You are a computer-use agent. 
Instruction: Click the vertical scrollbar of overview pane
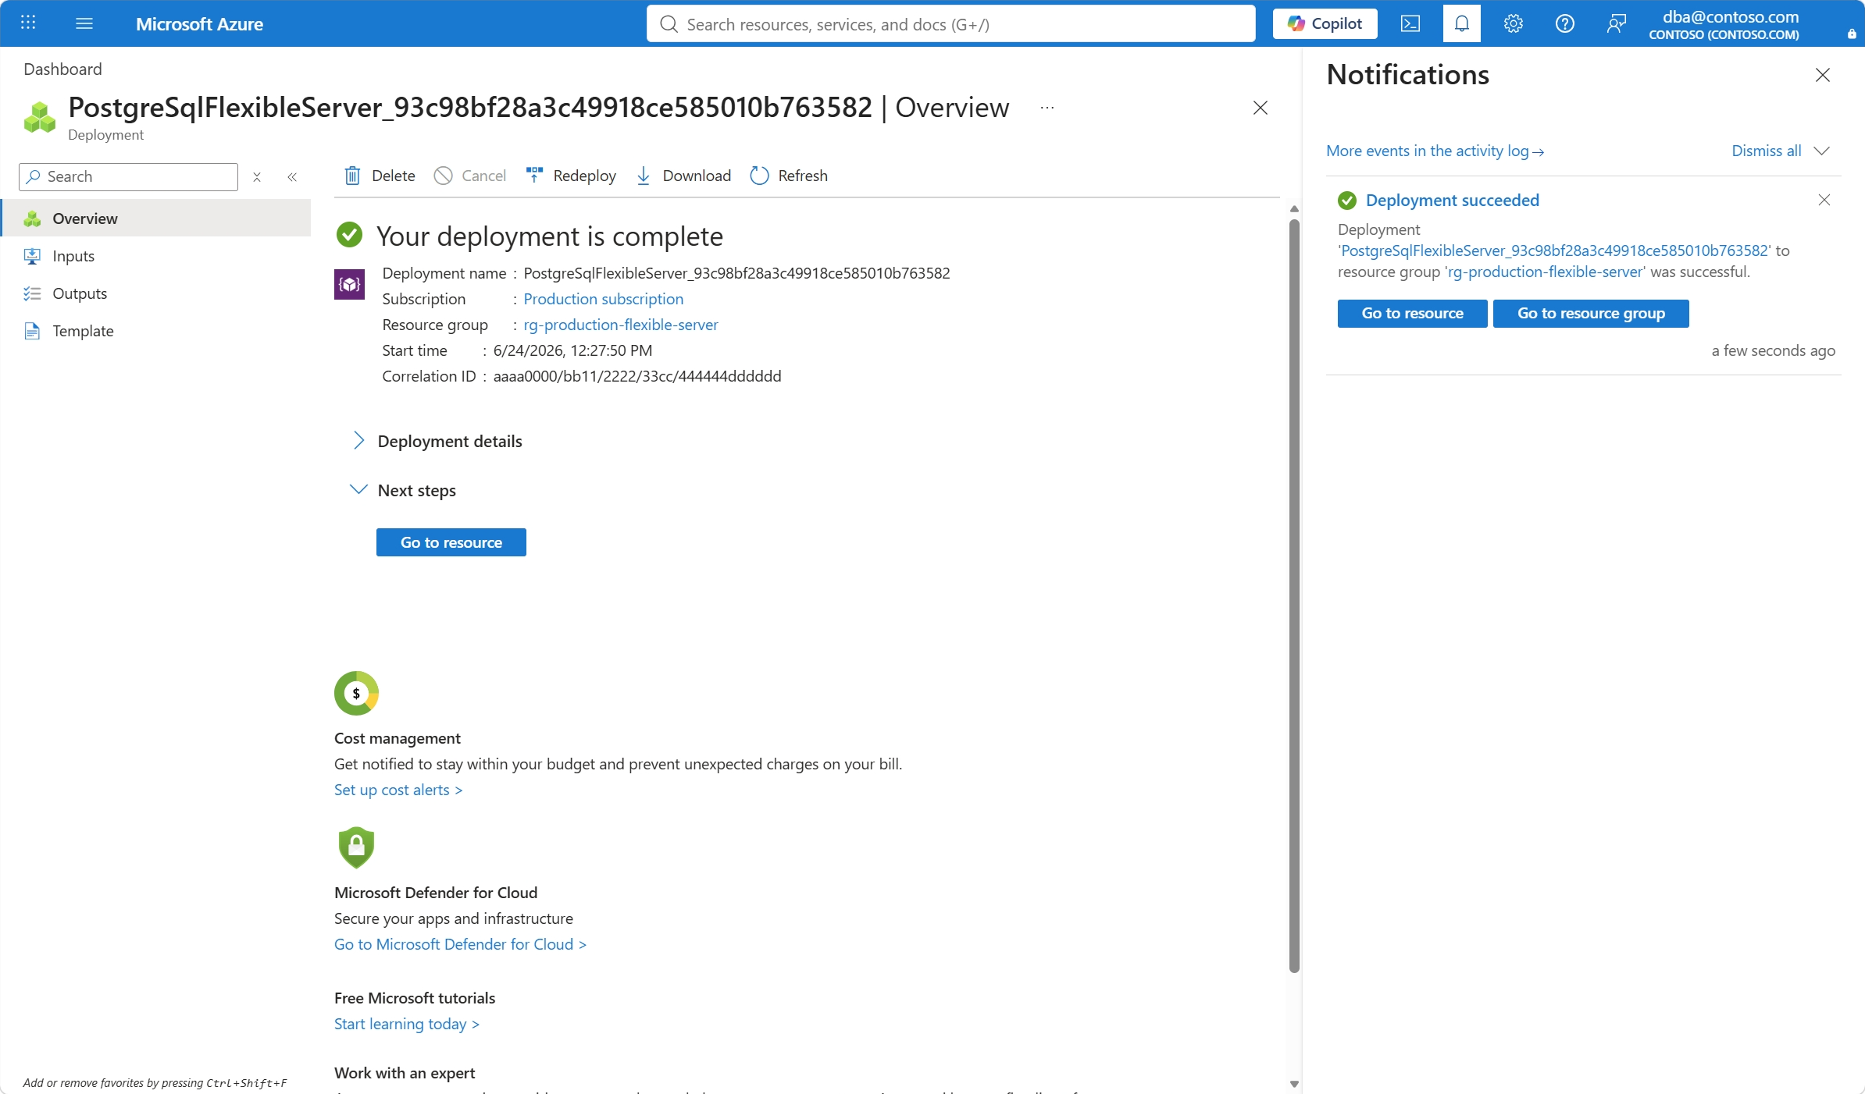(x=1294, y=596)
